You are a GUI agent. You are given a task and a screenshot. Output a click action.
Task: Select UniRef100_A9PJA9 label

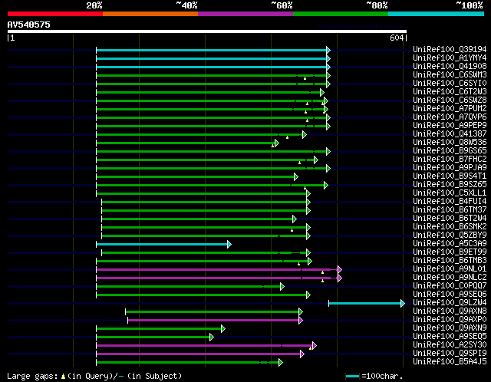tap(450, 168)
